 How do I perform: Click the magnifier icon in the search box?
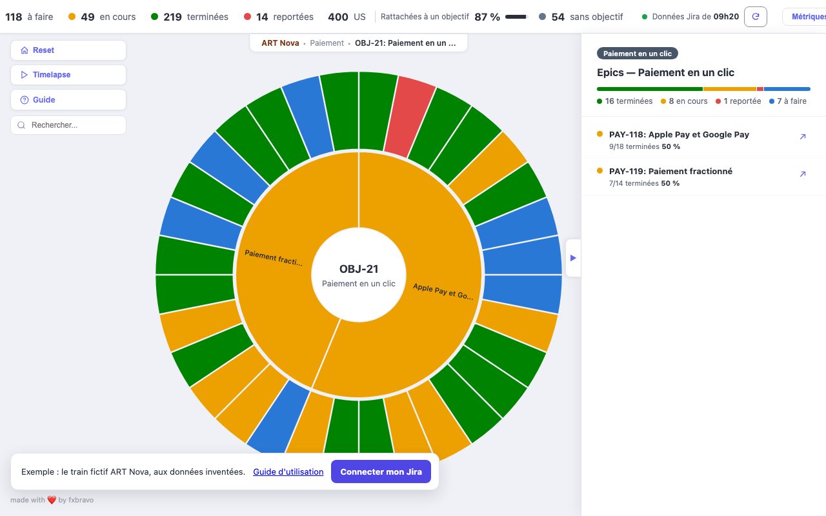click(x=21, y=125)
